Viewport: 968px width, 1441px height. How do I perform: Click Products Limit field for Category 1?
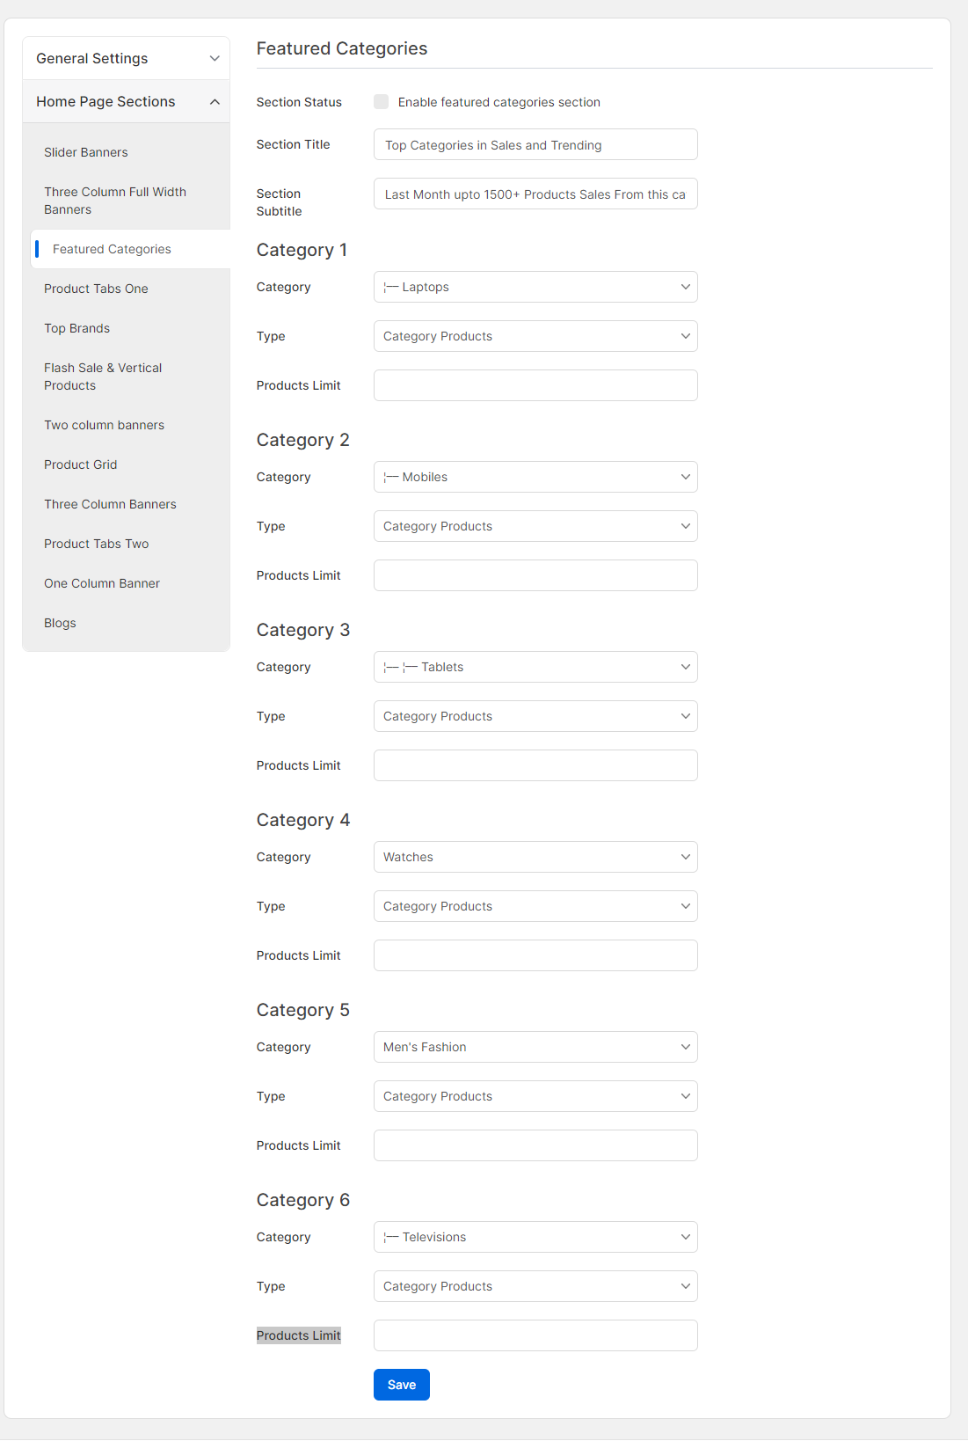pyautogui.click(x=535, y=385)
